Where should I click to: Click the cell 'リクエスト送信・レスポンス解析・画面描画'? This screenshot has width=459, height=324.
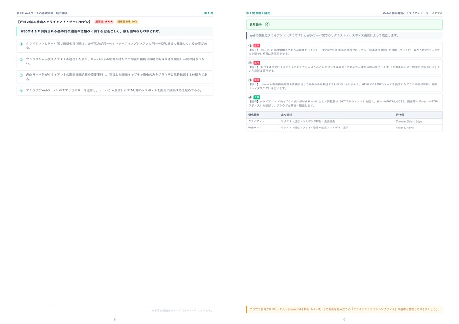[336, 121]
